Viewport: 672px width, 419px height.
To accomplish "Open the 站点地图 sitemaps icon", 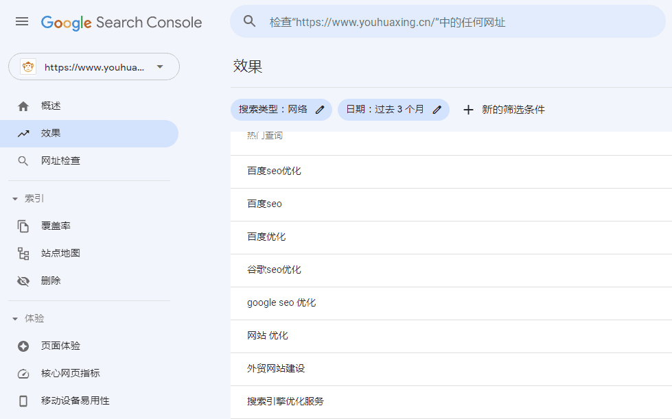I will click(23, 253).
